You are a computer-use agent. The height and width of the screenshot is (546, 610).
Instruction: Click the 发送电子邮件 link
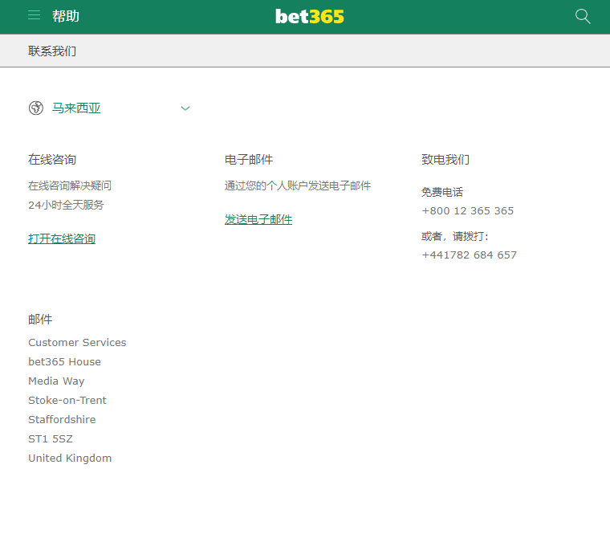click(x=258, y=219)
